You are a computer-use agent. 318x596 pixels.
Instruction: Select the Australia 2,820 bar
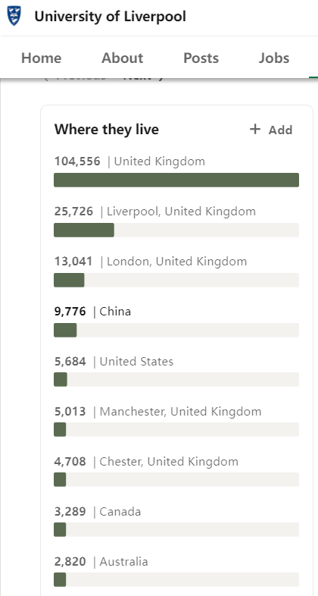[x=176, y=579]
